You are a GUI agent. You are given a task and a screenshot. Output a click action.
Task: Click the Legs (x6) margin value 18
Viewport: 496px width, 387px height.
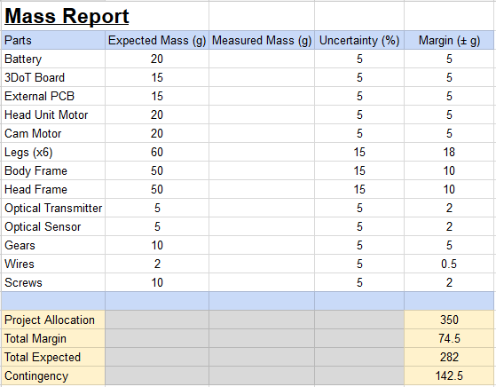point(449,152)
